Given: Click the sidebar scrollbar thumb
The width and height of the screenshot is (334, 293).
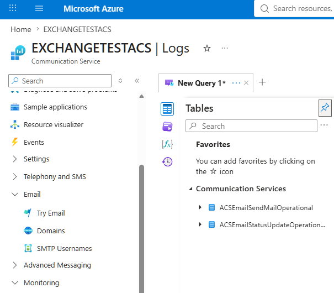Looking at the screenshot, I should [x=141, y=228].
